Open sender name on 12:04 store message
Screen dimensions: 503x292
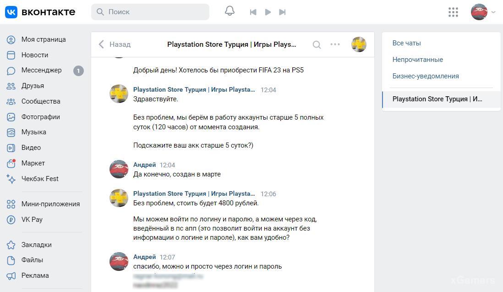point(194,89)
